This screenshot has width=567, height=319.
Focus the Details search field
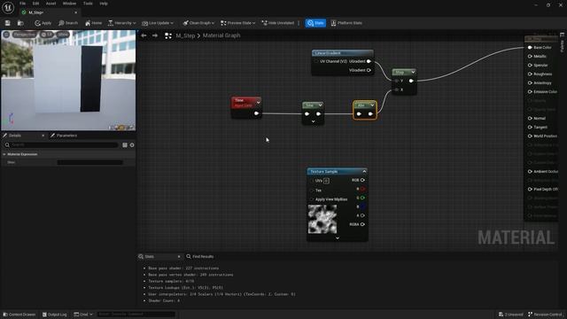[61, 144]
